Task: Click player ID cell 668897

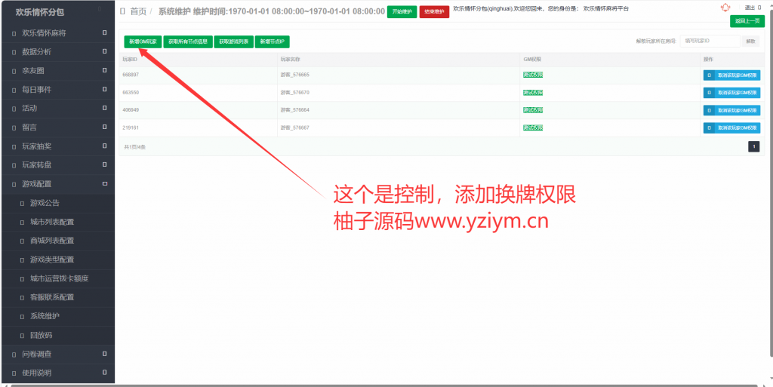Action: pos(130,75)
